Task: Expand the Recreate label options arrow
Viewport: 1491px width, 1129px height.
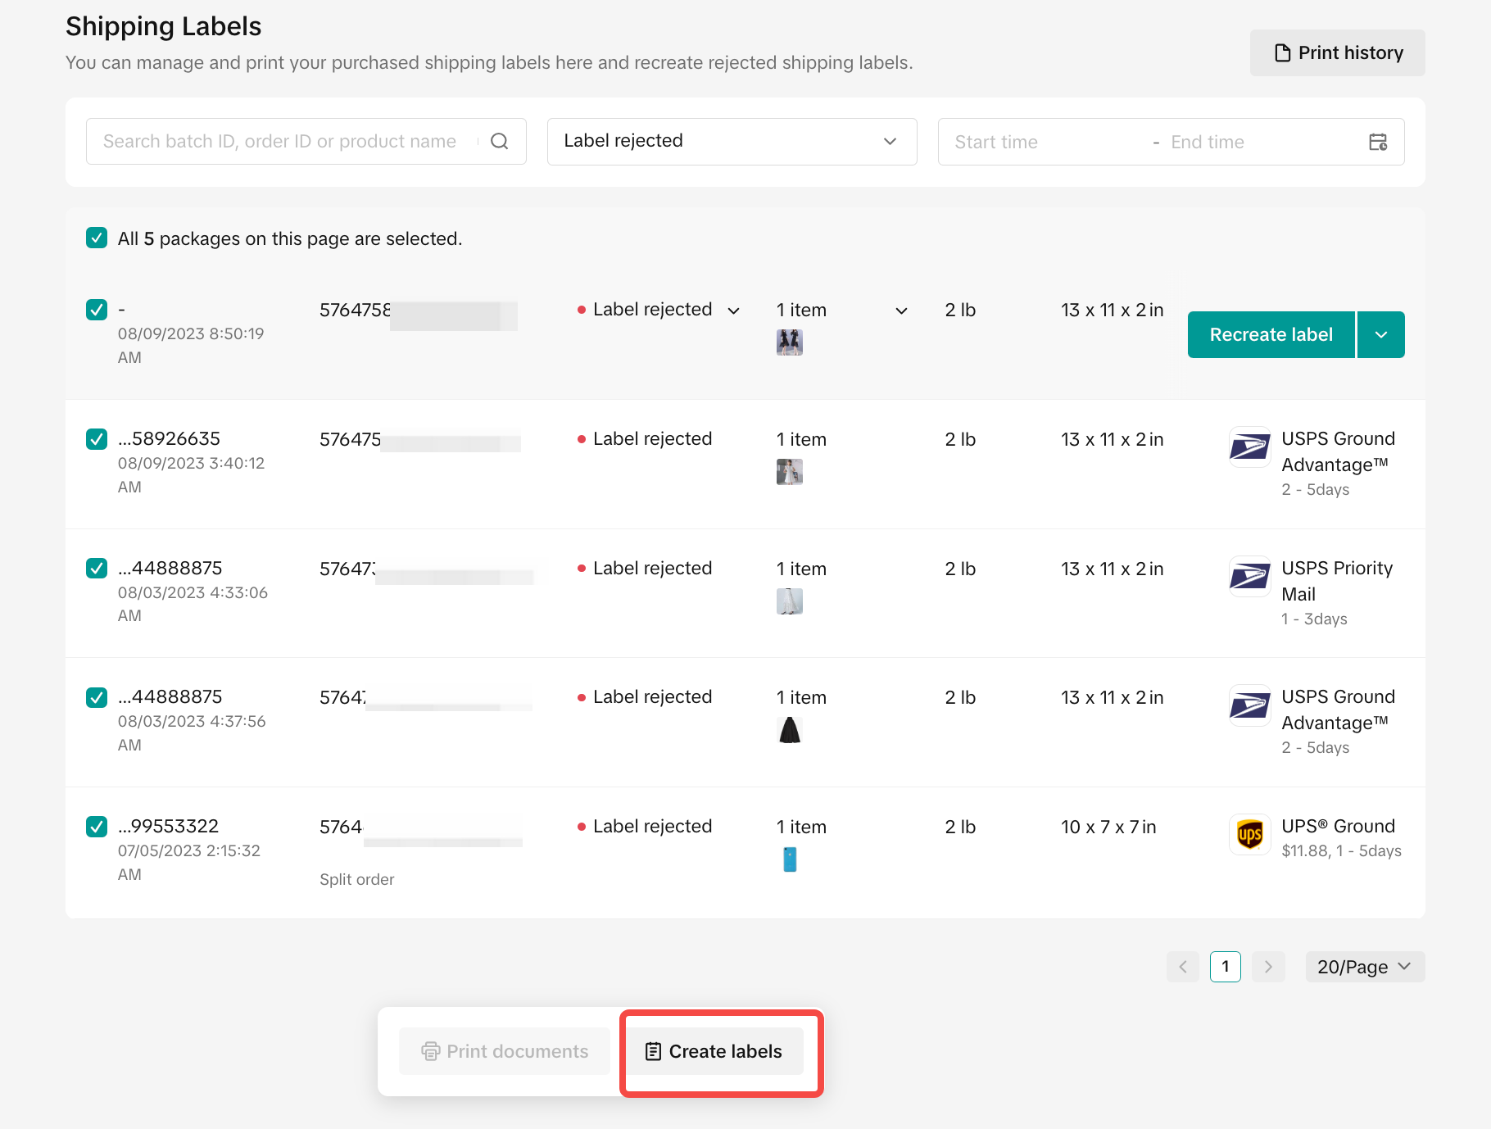Action: click(1380, 335)
